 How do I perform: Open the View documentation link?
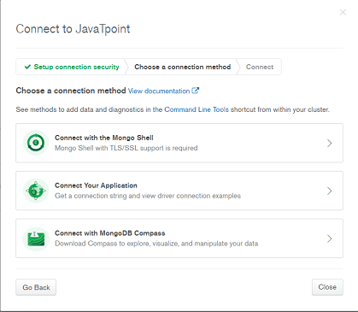pos(159,91)
